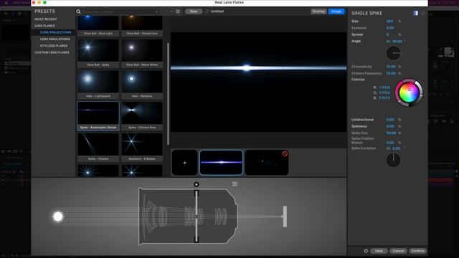Click the Spike Evolution dial knob
The height and width of the screenshot is (258, 459).
pos(394,160)
